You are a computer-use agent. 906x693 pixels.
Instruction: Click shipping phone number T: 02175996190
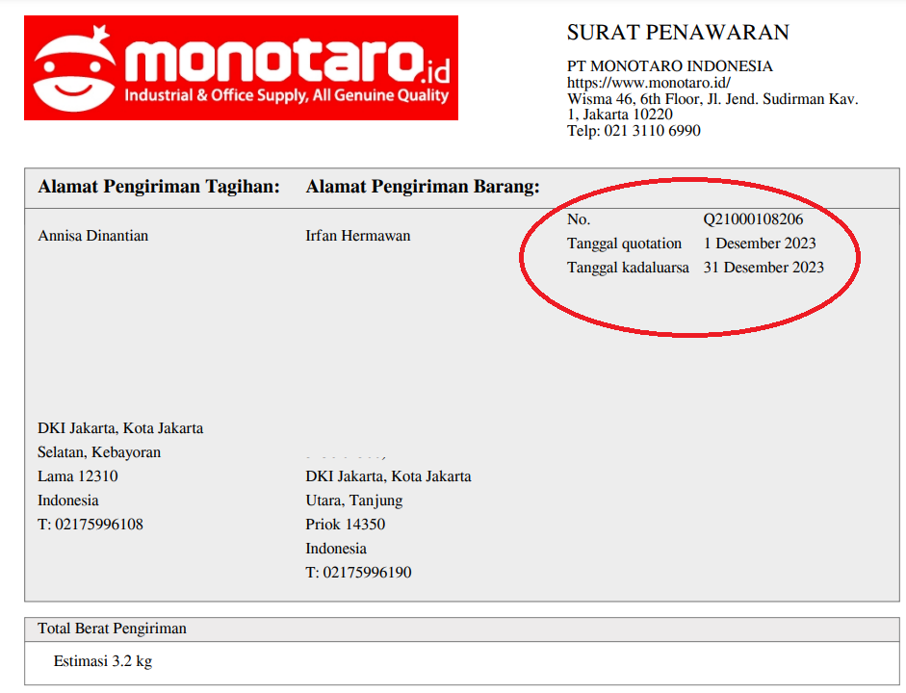coord(358,573)
